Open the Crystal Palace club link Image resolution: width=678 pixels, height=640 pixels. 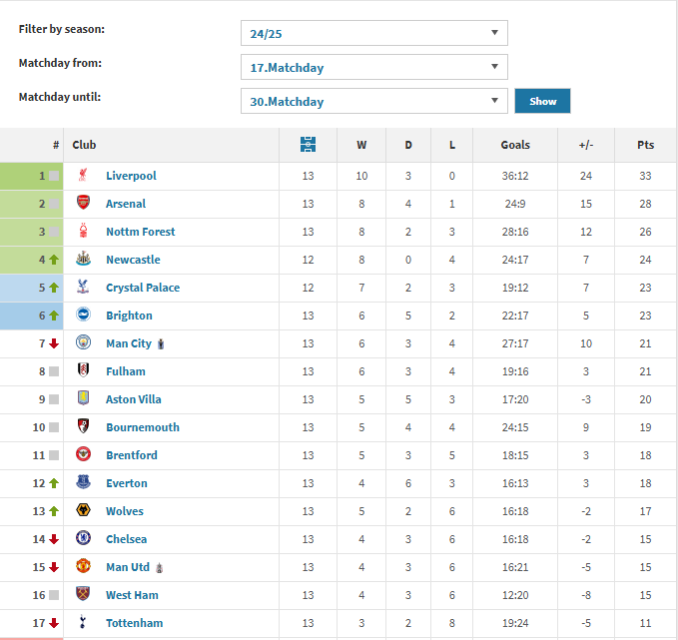(143, 288)
